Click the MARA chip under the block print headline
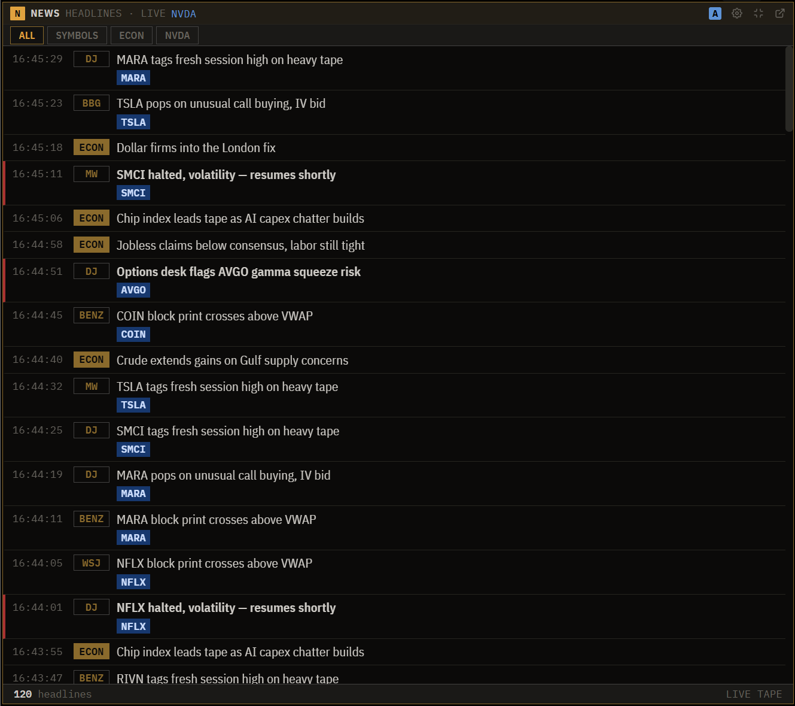795x706 pixels. click(133, 538)
